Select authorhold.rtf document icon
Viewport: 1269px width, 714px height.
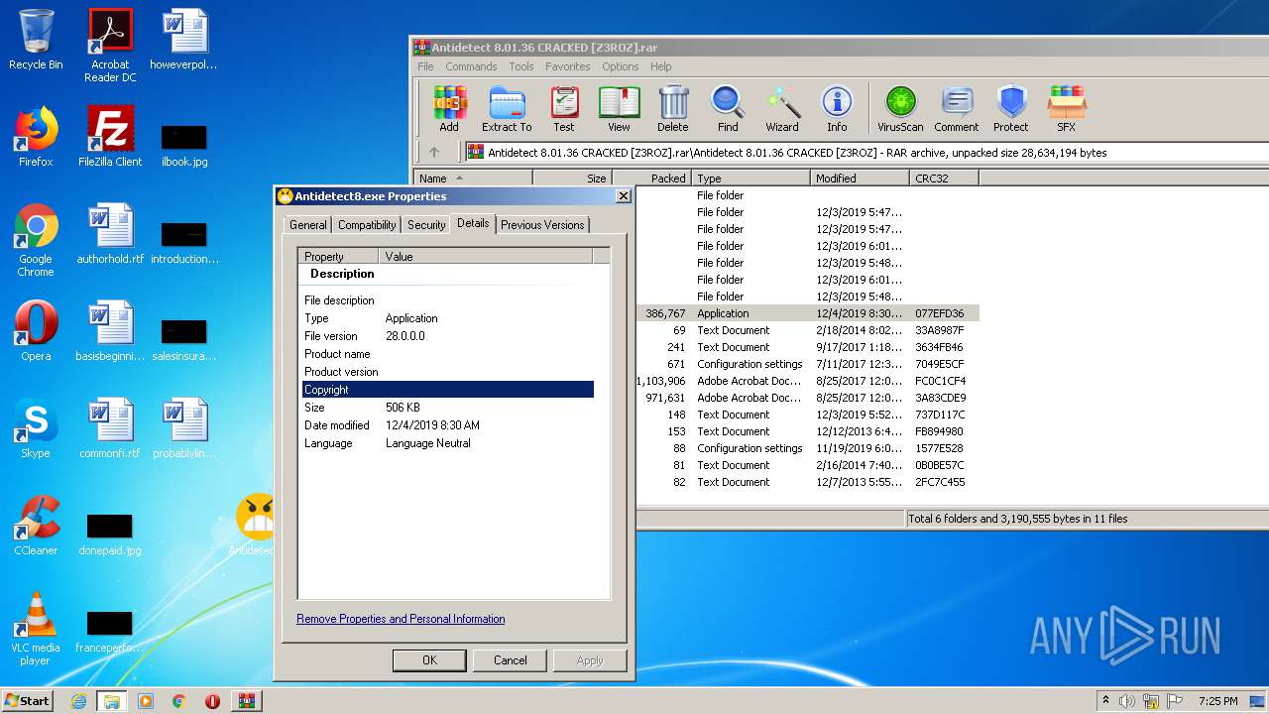[x=110, y=234]
